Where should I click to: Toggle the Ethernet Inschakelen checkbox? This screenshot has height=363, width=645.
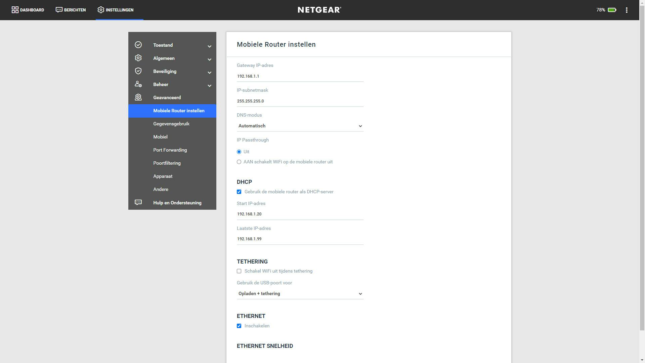click(x=239, y=326)
